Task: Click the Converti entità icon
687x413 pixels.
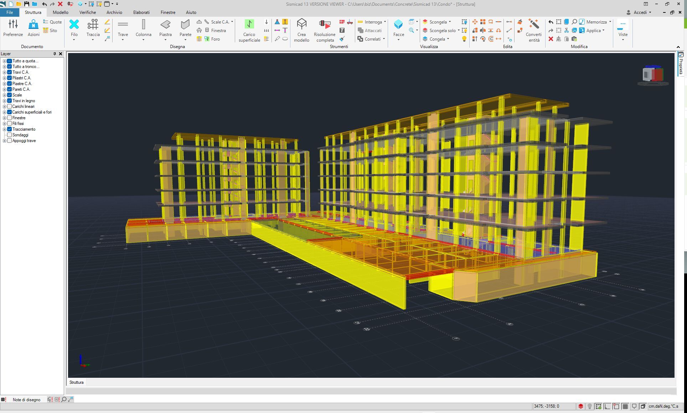Action: 533,24
